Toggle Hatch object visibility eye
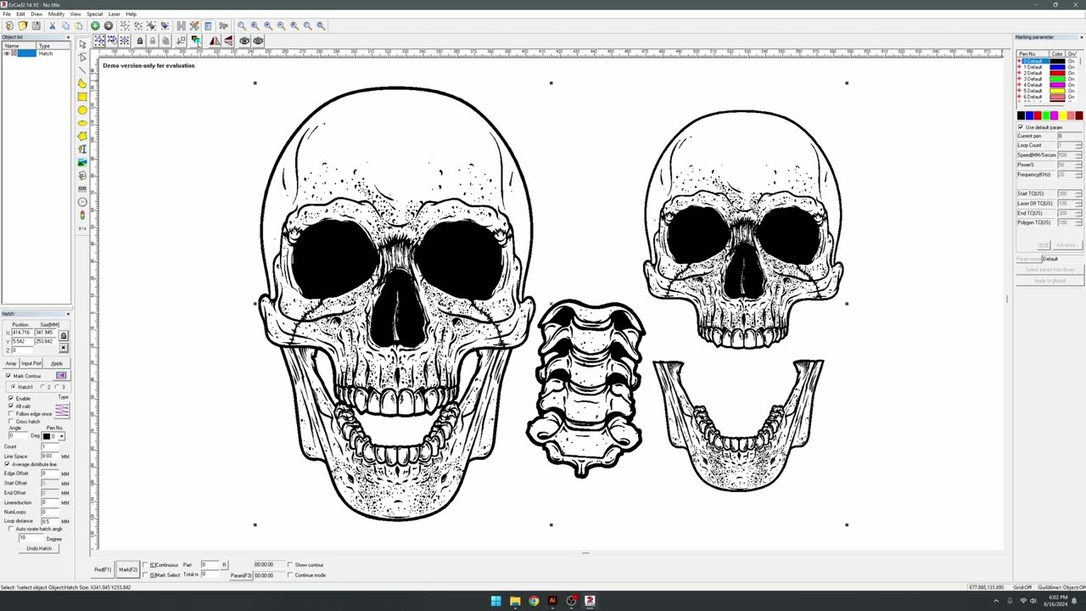Screen dimensions: 1086x611 (7, 53)
